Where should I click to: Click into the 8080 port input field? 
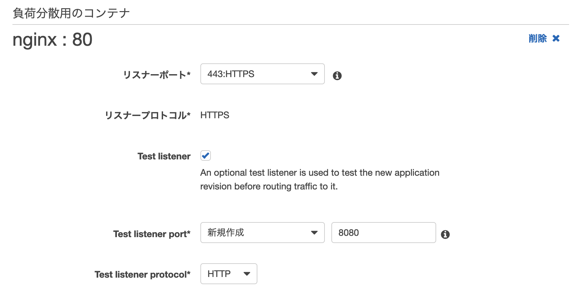(x=383, y=233)
